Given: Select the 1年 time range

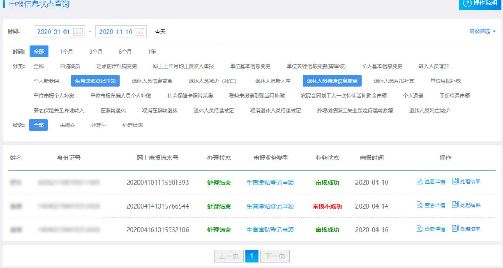Looking at the screenshot, I should coord(152,52).
